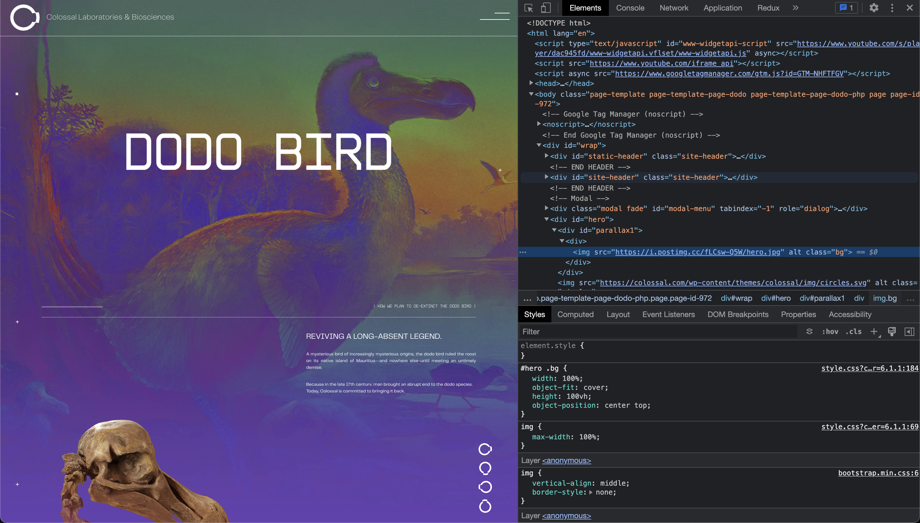Click Colossal Laboratories & Biosciences site title
Image resolution: width=920 pixels, height=523 pixels.
click(x=110, y=17)
